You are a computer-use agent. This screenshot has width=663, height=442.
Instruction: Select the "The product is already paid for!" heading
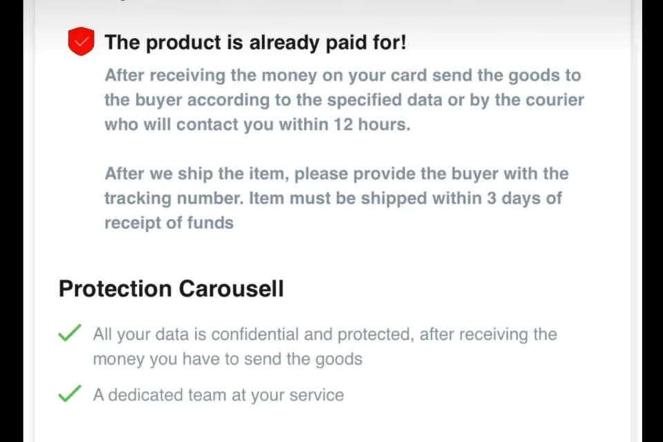[x=256, y=43]
